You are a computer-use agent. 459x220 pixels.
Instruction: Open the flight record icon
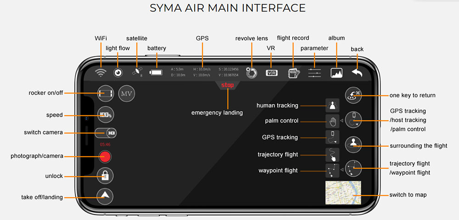pos(294,73)
